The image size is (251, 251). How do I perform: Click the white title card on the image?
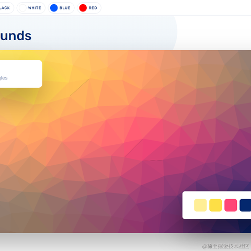click(21, 74)
